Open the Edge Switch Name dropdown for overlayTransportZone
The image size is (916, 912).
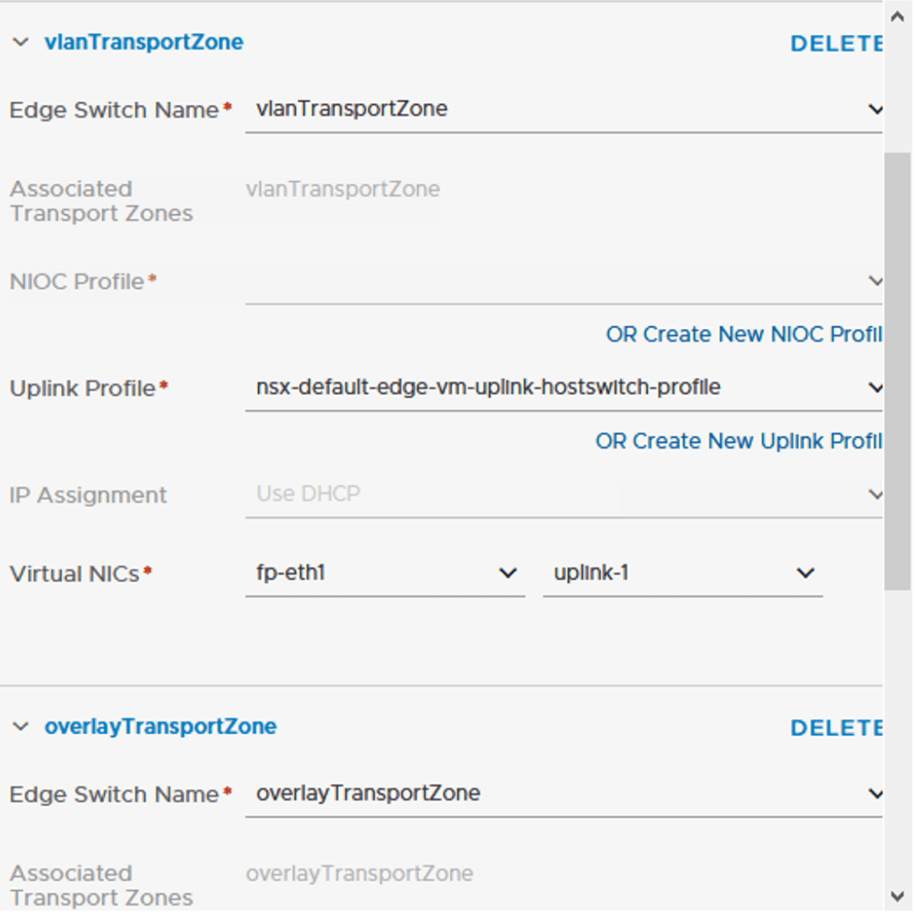pos(876,794)
